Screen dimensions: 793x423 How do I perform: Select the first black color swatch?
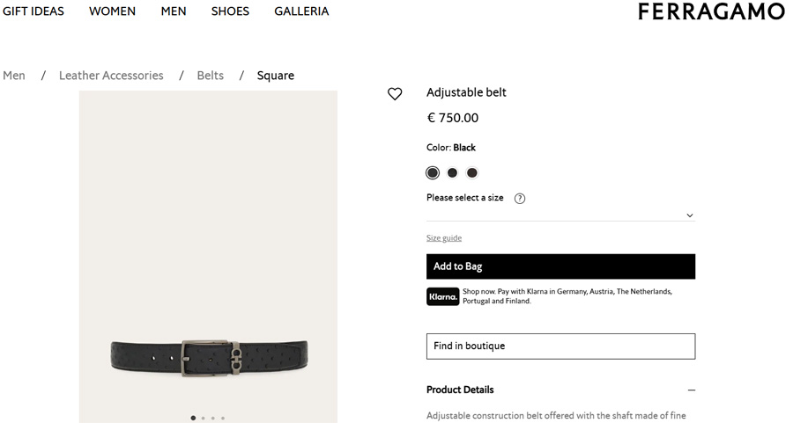click(433, 173)
